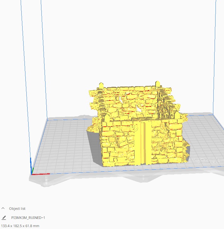Viewport: 224px width, 229px height.
Task: Select the yellow ruined stone building model
Action: [138, 124]
